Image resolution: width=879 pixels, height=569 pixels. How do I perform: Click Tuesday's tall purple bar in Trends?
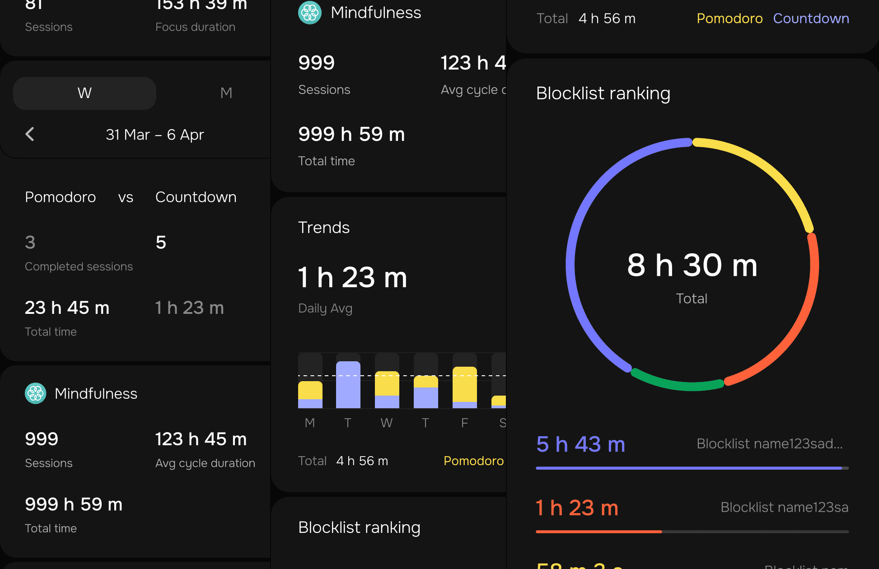pyautogui.click(x=348, y=385)
